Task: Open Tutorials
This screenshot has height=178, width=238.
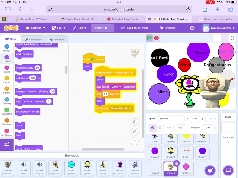Action: pos(168,28)
